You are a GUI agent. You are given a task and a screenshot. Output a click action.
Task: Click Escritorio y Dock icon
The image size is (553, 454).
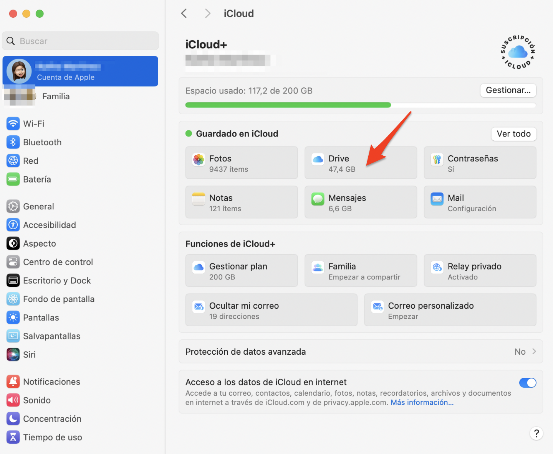coord(13,280)
